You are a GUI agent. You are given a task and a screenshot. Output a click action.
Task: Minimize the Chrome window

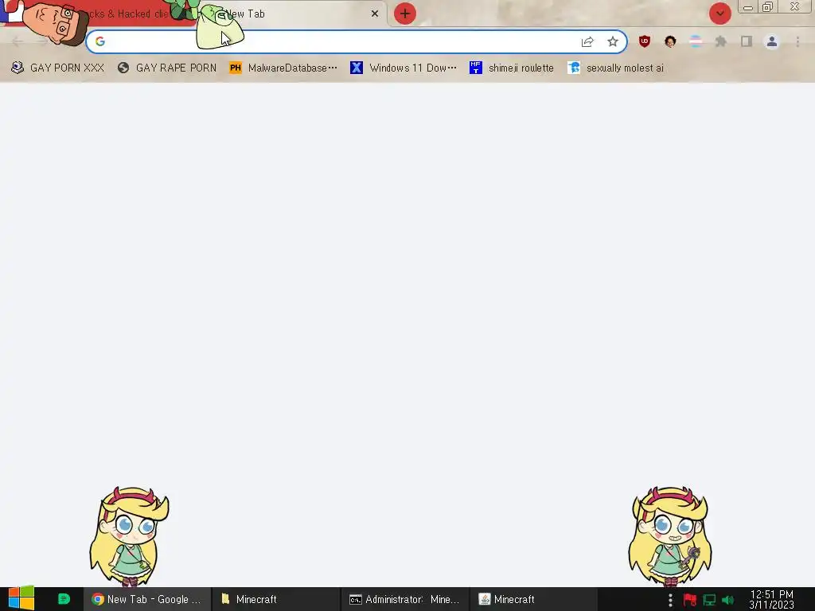(748, 7)
